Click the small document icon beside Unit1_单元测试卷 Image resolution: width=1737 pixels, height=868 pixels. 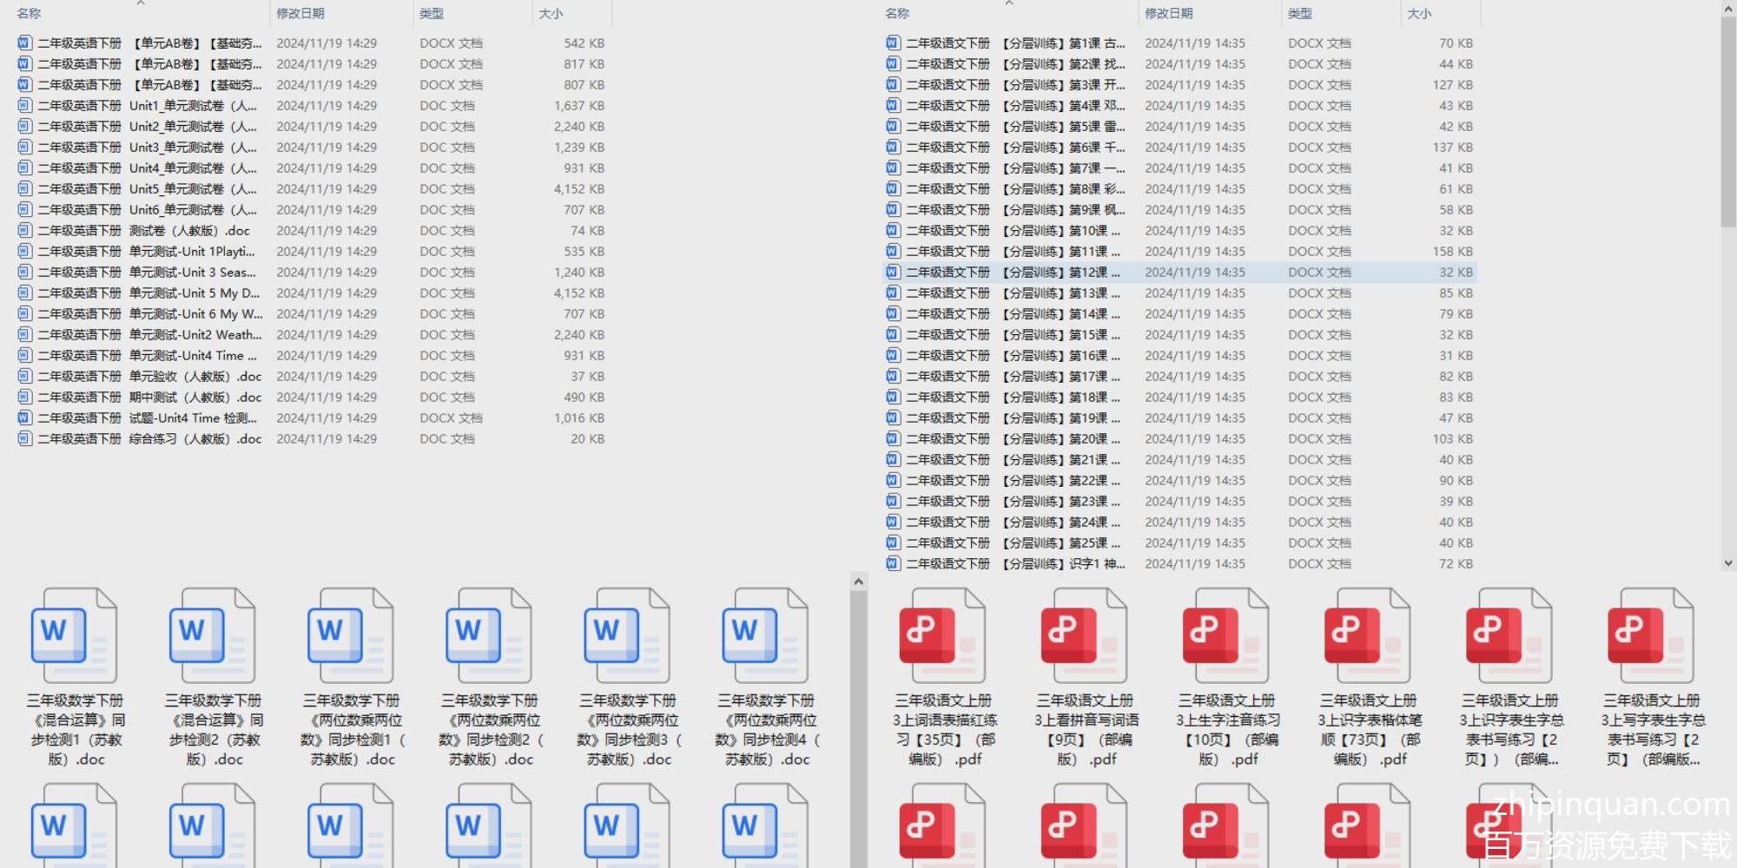click(24, 106)
